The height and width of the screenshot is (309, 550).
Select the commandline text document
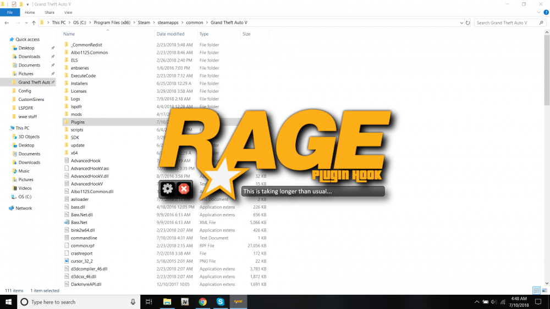pyautogui.click(x=84, y=238)
